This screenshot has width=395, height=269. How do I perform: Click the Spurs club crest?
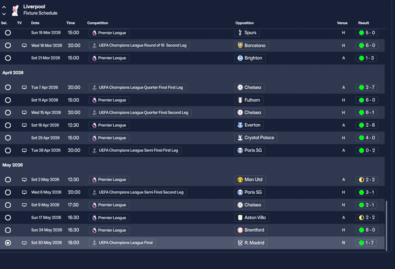pos(240,33)
